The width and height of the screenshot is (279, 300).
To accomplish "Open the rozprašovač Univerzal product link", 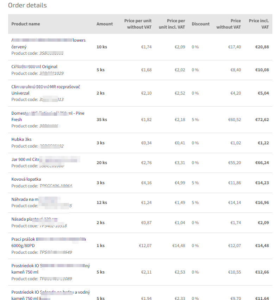I will click(x=46, y=90).
